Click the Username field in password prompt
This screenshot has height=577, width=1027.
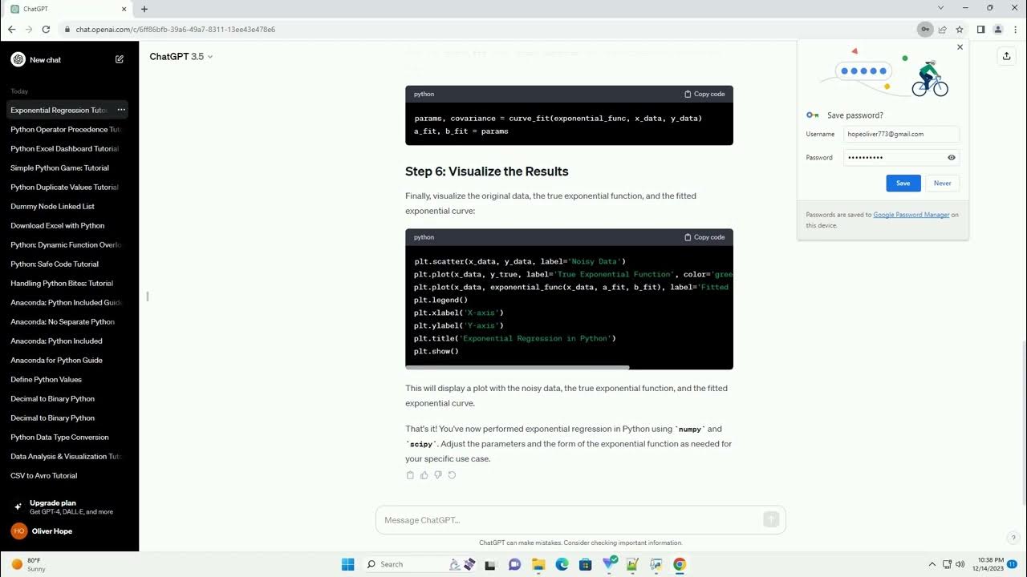tap(902, 135)
